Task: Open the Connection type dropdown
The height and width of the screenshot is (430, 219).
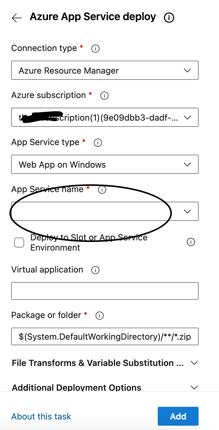Action: (x=105, y=70)
